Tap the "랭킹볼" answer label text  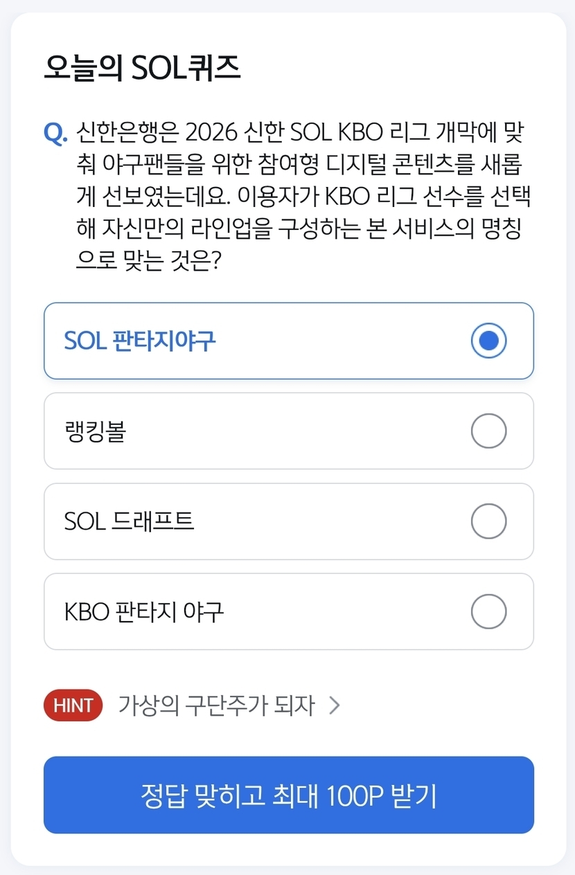95,431
